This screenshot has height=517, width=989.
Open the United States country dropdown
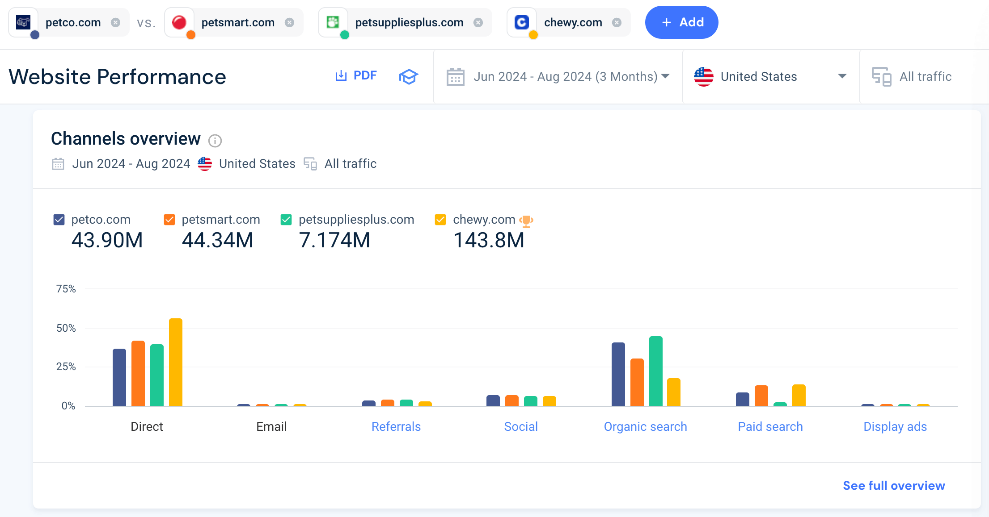(771, 77)
